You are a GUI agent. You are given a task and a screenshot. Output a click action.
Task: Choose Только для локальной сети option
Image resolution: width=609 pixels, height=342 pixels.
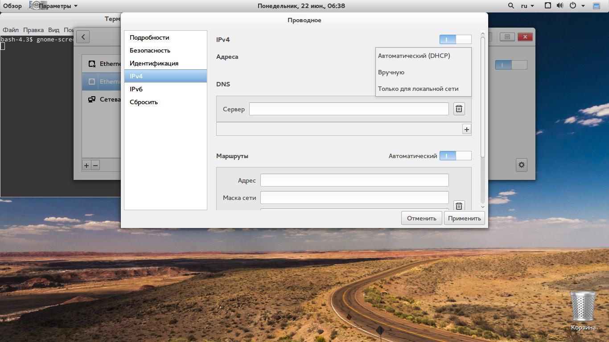(424, 89)
